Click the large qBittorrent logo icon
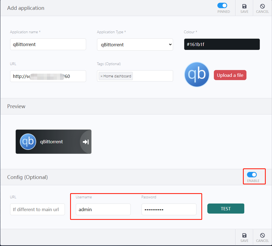Viewport: 272px width, 246px height. (x=197, y=75)
